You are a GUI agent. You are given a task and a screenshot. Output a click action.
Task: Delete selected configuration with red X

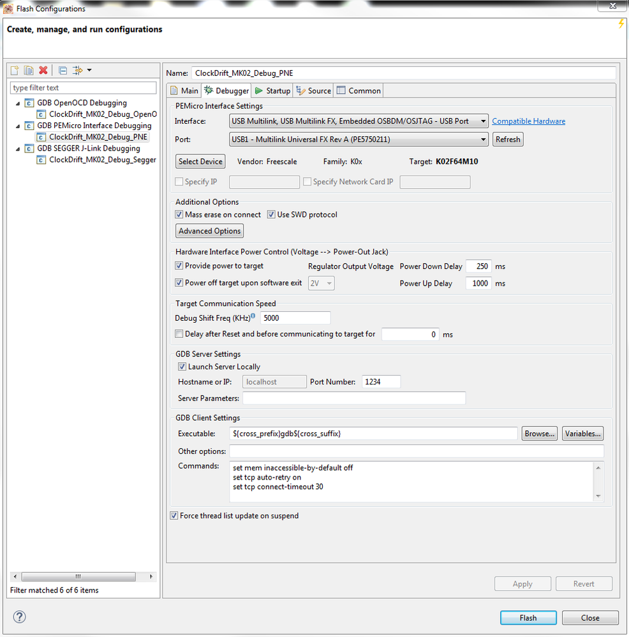click(43, 70)
